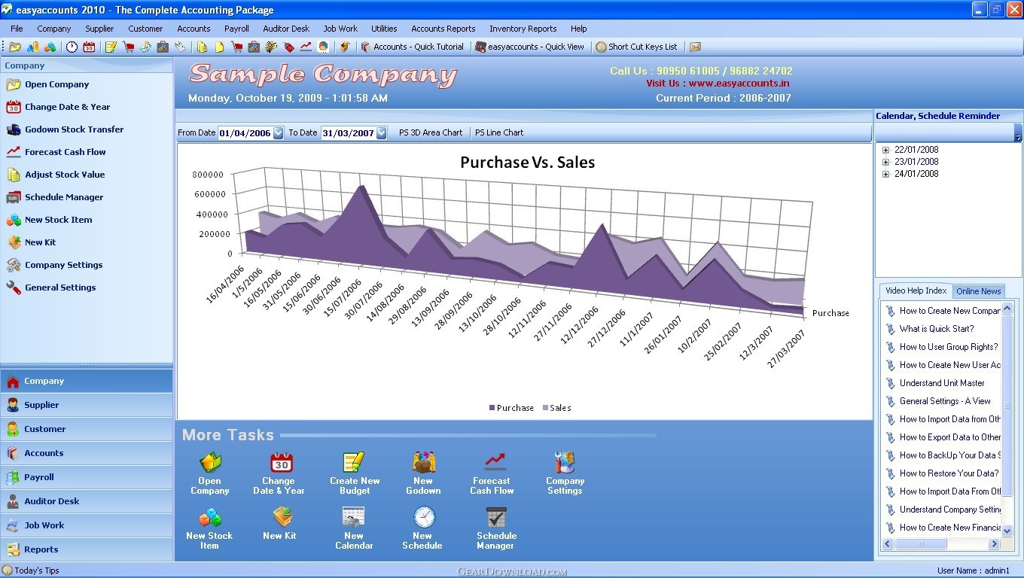Expand the 24/01/2008 calendar entry
This screenshot has width=1024, height=578.
click(885, 174)
